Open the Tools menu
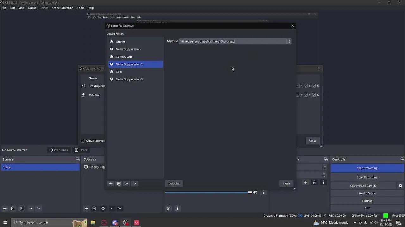The width and height of the screenshot is (405, 227). click(x=80, y=8)
